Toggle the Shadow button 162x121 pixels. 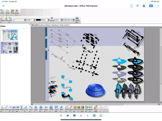click(77, 20)
